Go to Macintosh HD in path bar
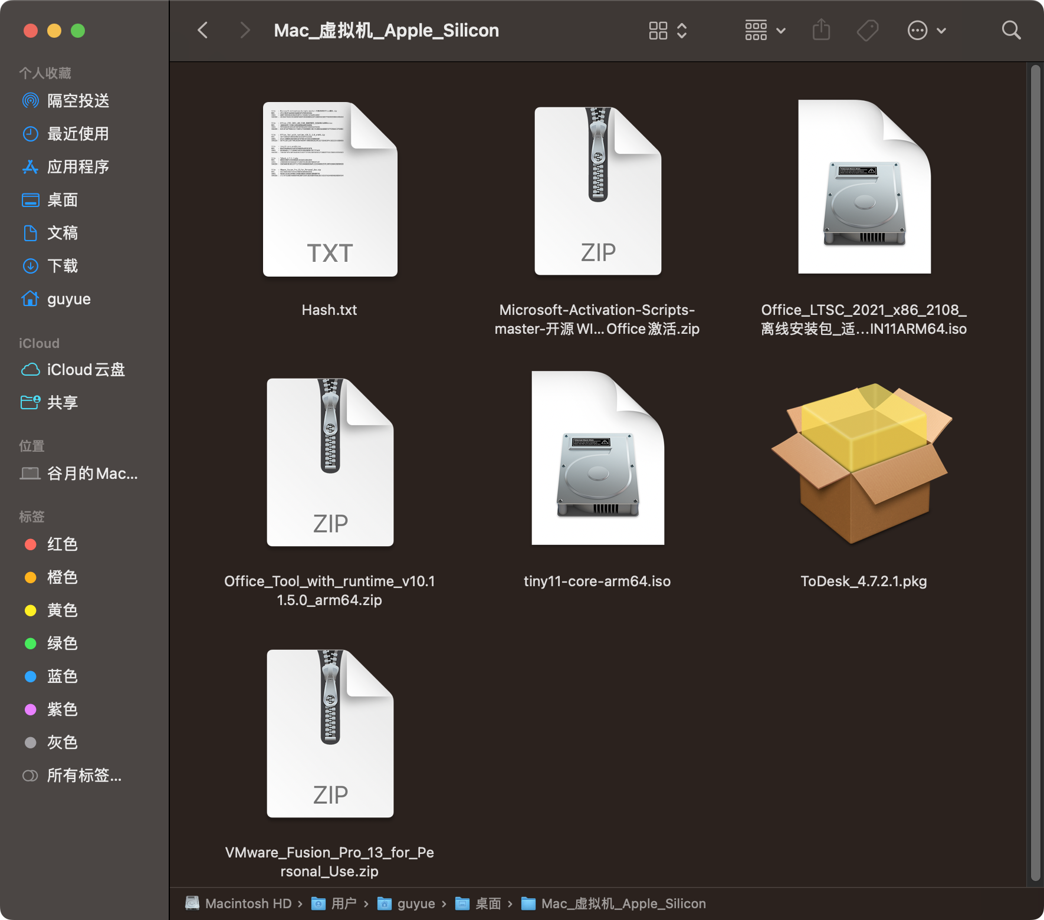1044x920 pixels. pyautogui.click(x=239, y=903)
